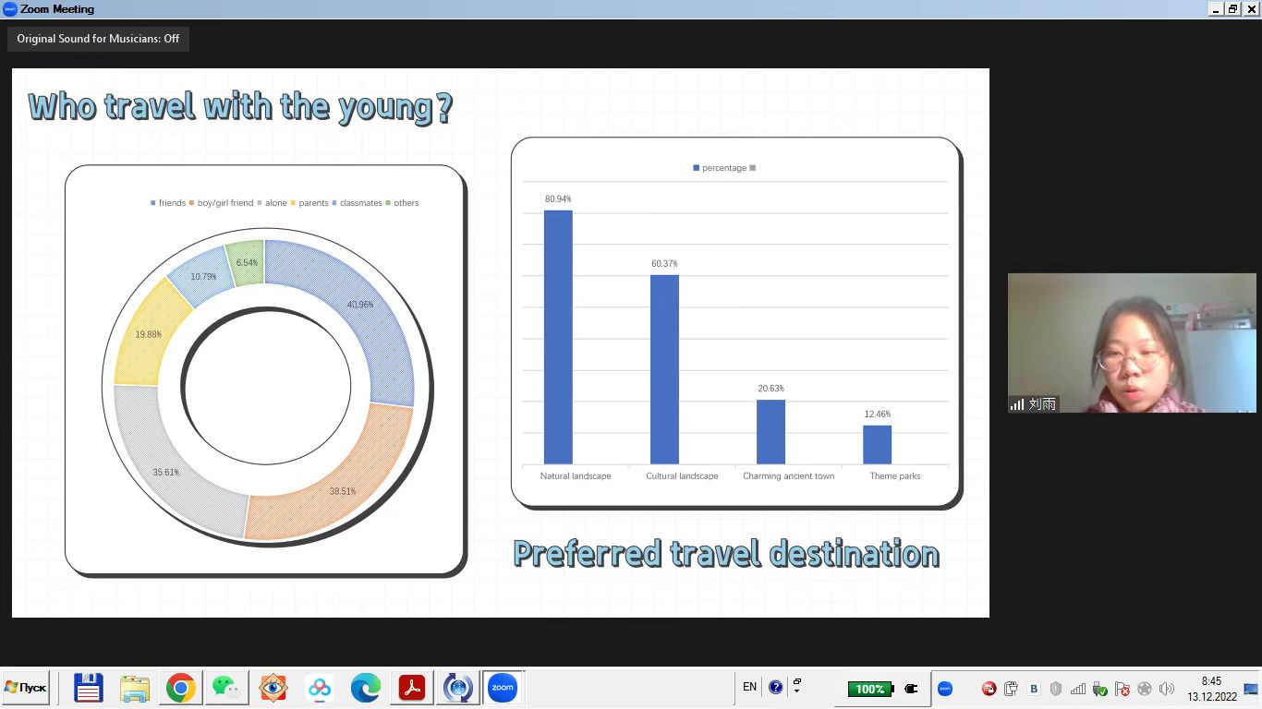
Task: Launch Google Chrome from the taskbar
Action: point(181,688)
